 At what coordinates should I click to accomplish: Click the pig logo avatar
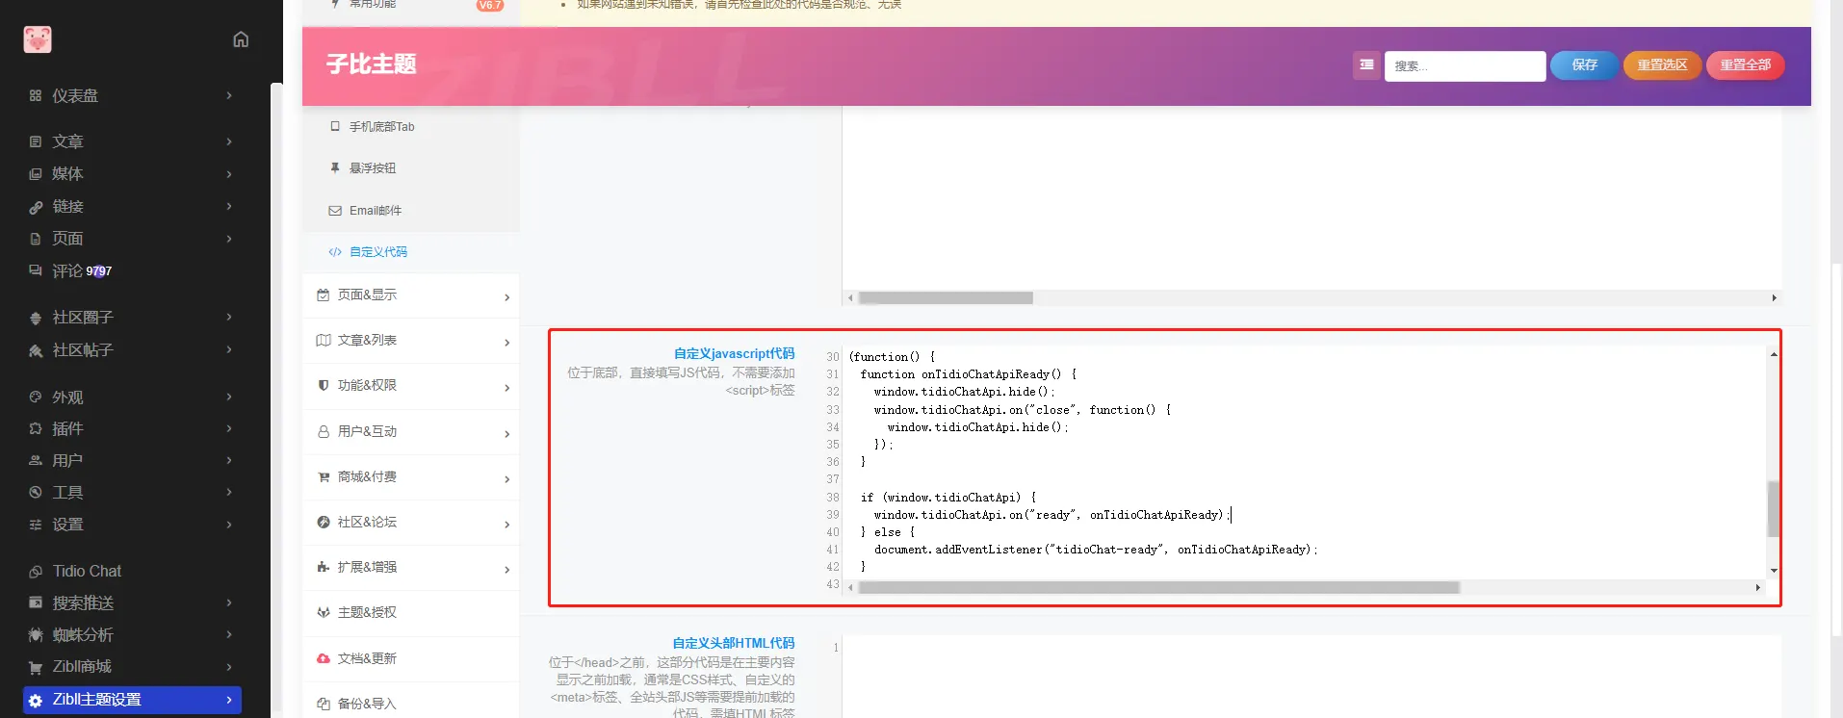coord(38,39)
